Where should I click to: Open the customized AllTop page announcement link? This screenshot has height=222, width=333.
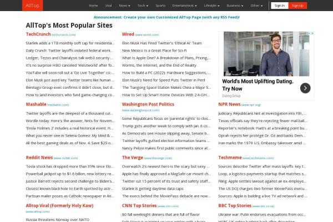pyautogui.click(x=167, y=17)
